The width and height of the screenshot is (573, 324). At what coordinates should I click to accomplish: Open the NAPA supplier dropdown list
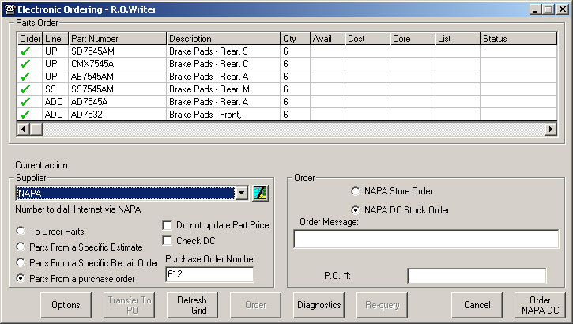click(x=242, y=194)
